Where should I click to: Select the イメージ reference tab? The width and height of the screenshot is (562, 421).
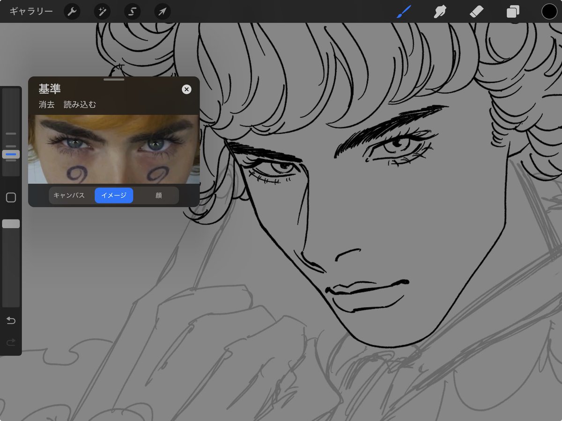point(114,196)
